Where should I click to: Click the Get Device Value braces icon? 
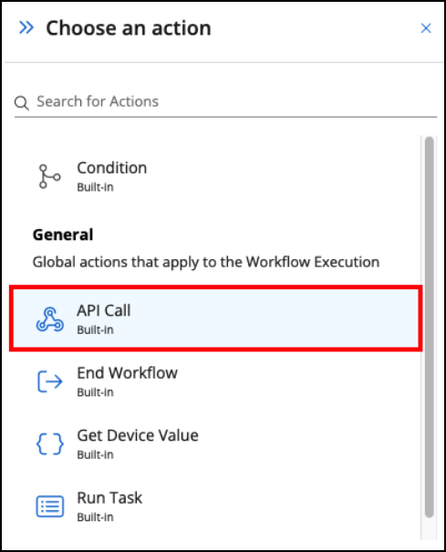pos(50,443)
